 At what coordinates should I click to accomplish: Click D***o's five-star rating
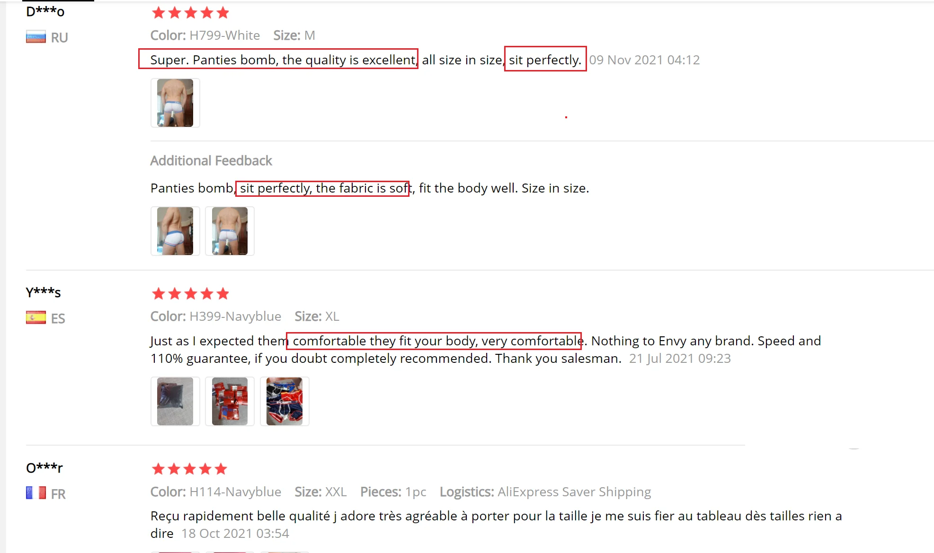click(x=190, y=13)
